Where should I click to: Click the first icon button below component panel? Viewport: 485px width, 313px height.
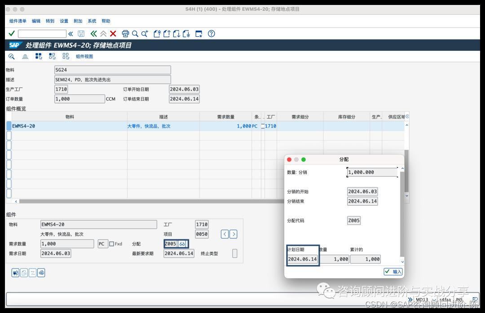click(x=15, y=273)
